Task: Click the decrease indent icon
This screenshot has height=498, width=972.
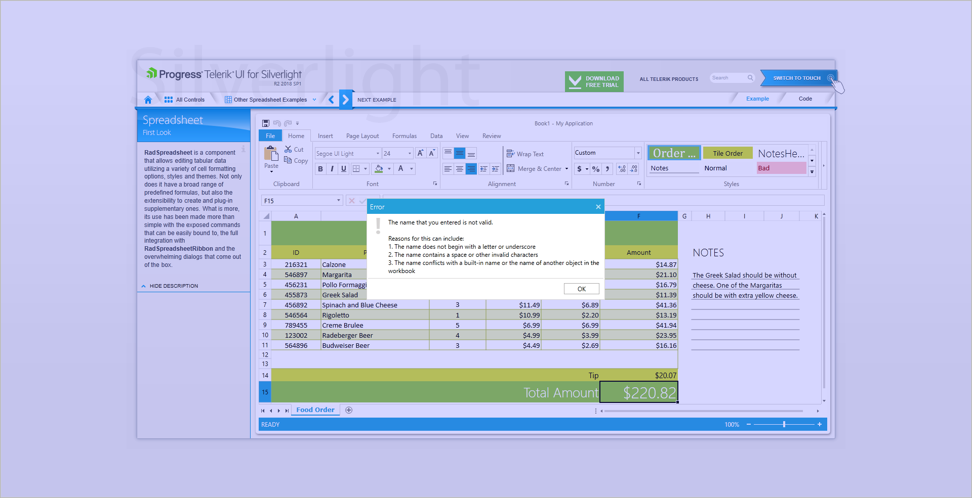Action: [x=484, y=169]
